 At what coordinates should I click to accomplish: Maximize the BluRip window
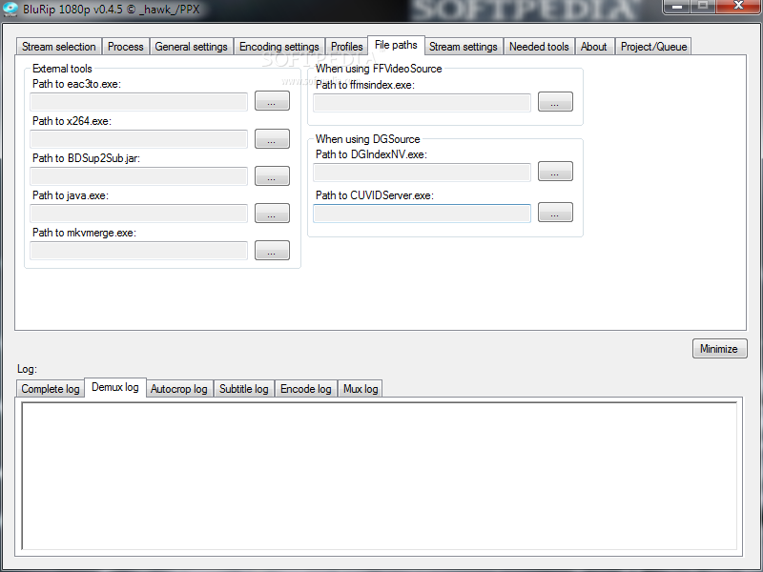pos(703,7)
